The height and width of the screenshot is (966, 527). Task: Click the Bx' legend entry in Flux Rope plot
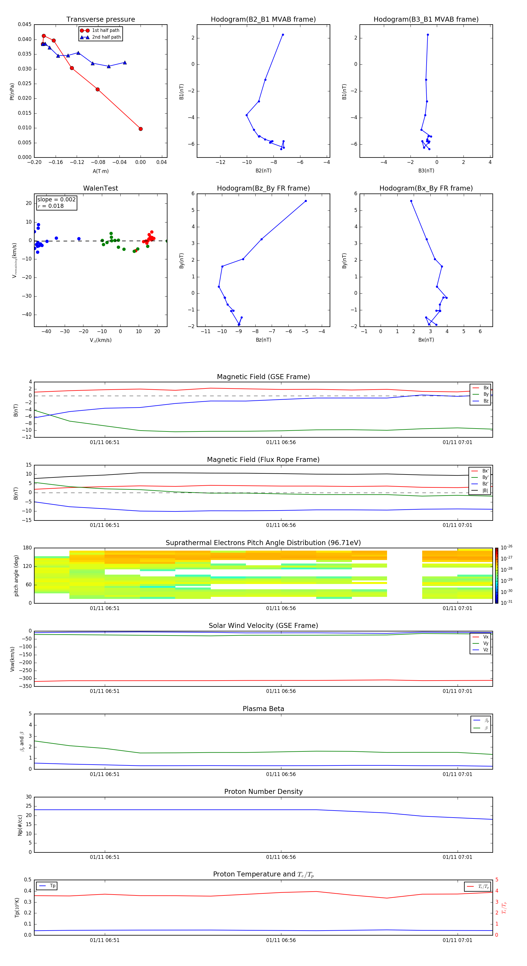[x=480, y=471]
